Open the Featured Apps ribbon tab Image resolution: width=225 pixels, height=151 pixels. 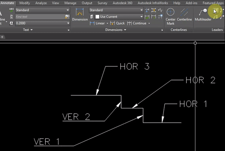coord(213,3)
